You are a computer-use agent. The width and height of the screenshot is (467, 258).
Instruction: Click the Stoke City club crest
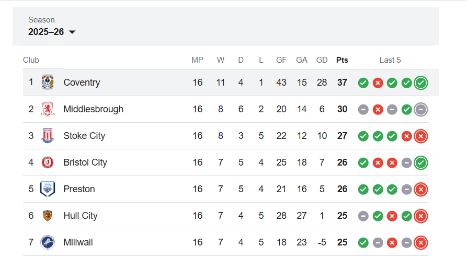[x=48, y=136]
